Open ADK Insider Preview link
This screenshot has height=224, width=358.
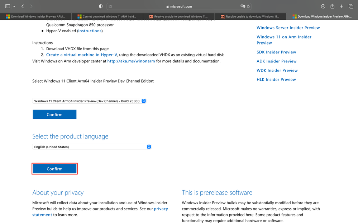(x=277, y=61)
